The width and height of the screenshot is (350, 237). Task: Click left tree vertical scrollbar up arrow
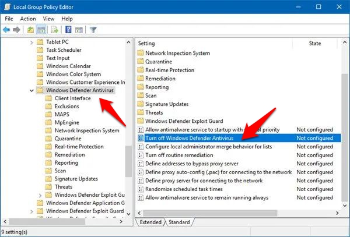(128, 42)
